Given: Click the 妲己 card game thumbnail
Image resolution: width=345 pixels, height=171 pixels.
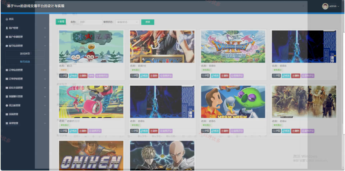Looking at the screenshot, I should [x=91, y=47].
